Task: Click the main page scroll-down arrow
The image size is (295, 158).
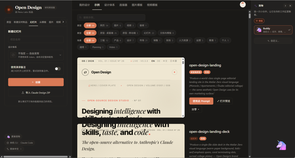Action: (x=250, y=156)
